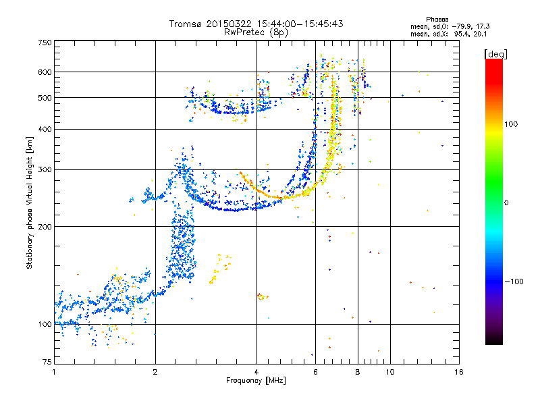Screen dimensions: 540x405
Task: Click x-axis tick label '16'
Action: point(459,372)
